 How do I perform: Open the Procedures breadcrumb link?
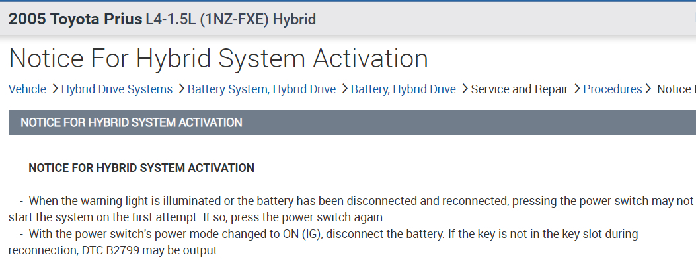(612, 89)
